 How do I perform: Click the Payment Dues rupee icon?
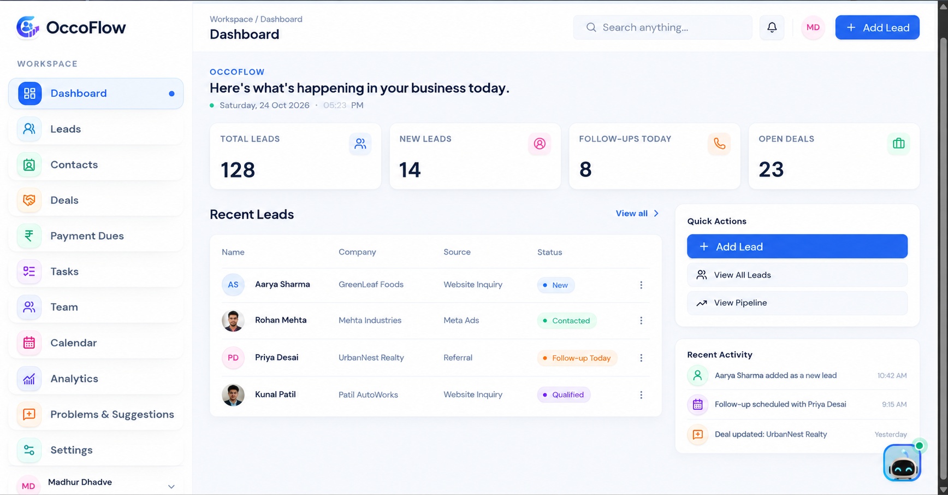tap(29, 235)
